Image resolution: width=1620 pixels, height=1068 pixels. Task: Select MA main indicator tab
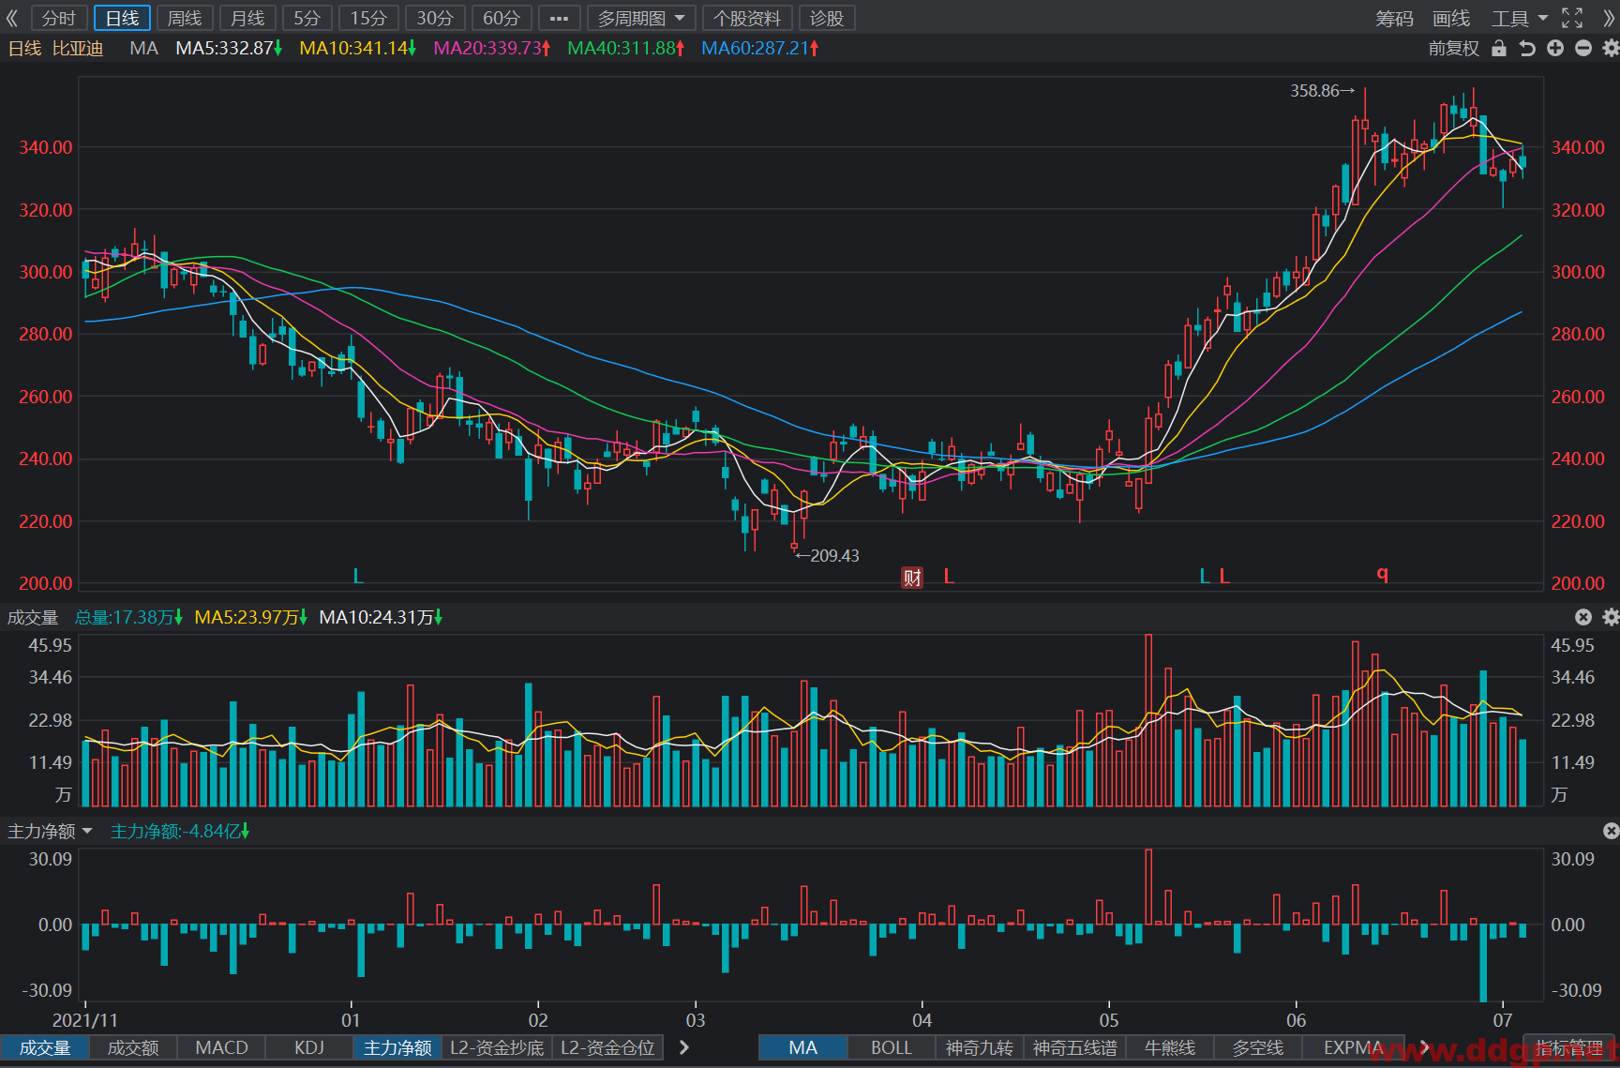[x=803, y=1047]
